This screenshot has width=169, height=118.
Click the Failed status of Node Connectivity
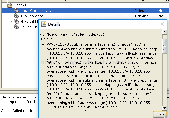(x=139, y=11)
